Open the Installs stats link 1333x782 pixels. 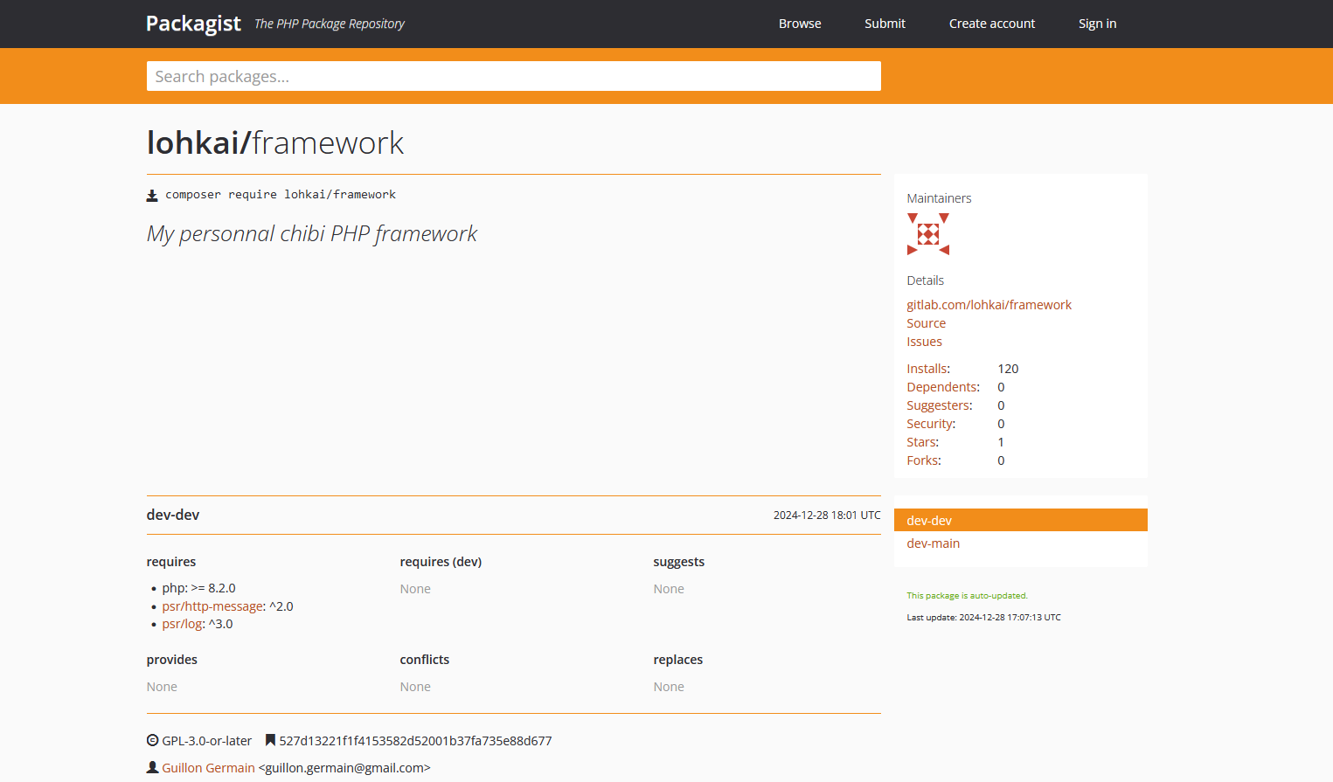coord(928,369)
